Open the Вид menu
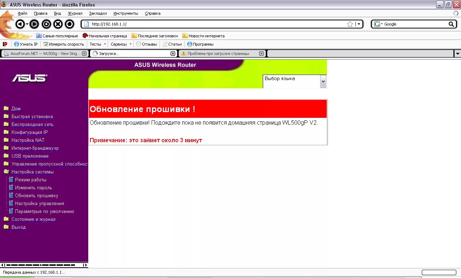Screen dimensions: 461x278 pyautogui.click(x=57, y=13)
